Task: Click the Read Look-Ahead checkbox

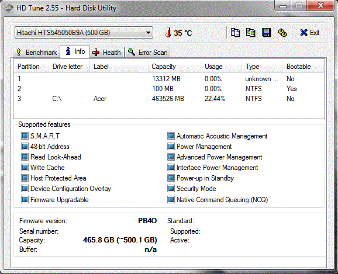Action: coord(25,157)
